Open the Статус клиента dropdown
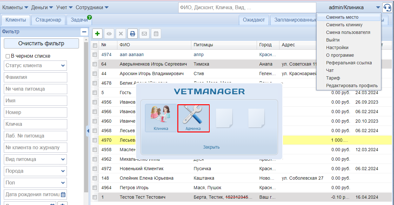The height and width of the screenshot is (205, 394). (x=36, y=66)
